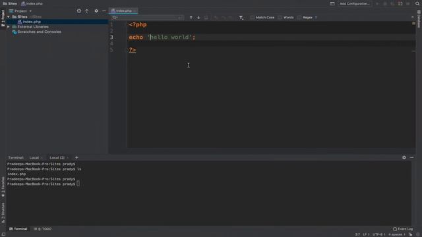Open 4 spaces indent selector
The width and height of the screenshot is (422, 237).
[x=397, y=234]
